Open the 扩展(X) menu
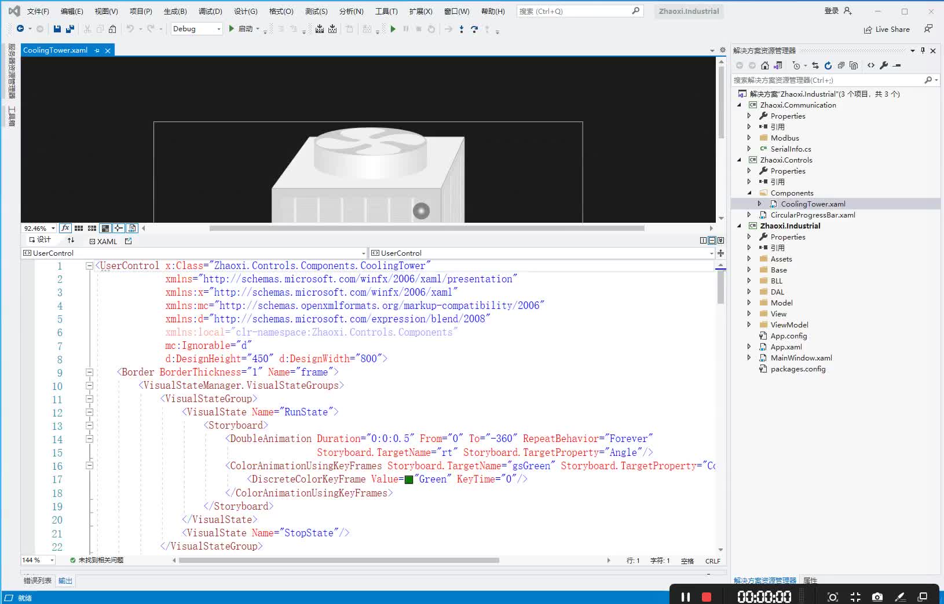The height and width of the screenshot is (604, 944). pyautogui.click(x=420, y=11)
